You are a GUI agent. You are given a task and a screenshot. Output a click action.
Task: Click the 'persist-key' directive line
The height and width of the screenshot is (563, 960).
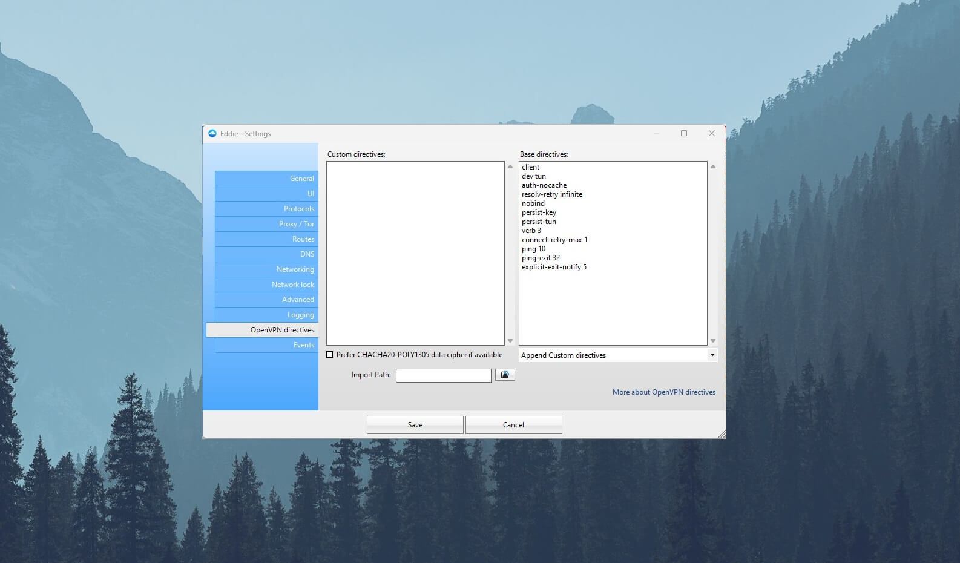pos(539,212)
